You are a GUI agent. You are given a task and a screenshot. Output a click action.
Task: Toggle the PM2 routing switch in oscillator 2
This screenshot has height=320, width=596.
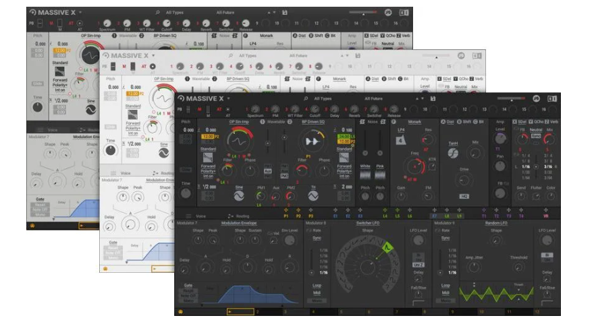(x=284, y=176)
